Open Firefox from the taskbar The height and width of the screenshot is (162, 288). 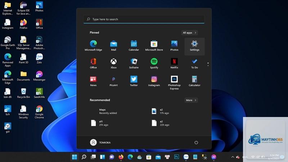(x=121, y=157)
